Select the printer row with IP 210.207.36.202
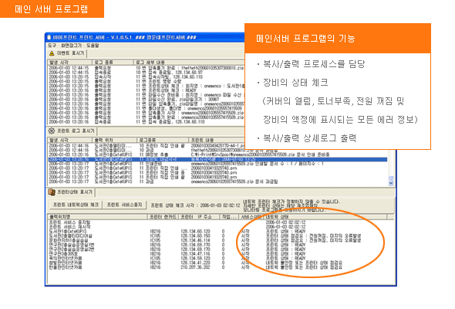Viewport: 455px width, 309px height. [221, 267]
